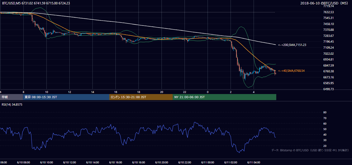This screenshot has height=165, width=352.
Task: Click the 6/10 10:00 time axis label
Action: click(x=47, y=162)
